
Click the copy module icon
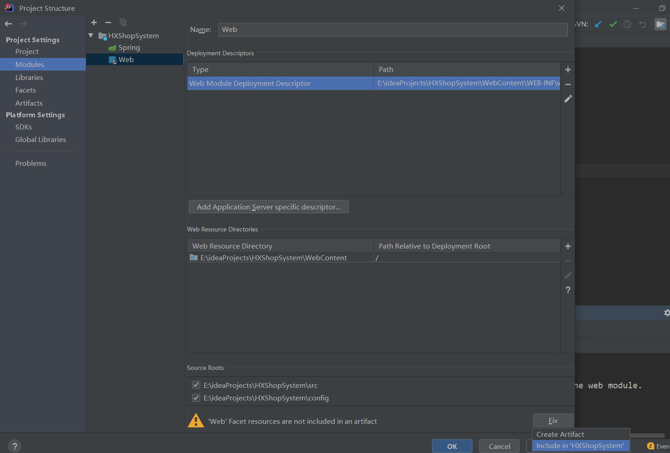[x=123, y=22]
